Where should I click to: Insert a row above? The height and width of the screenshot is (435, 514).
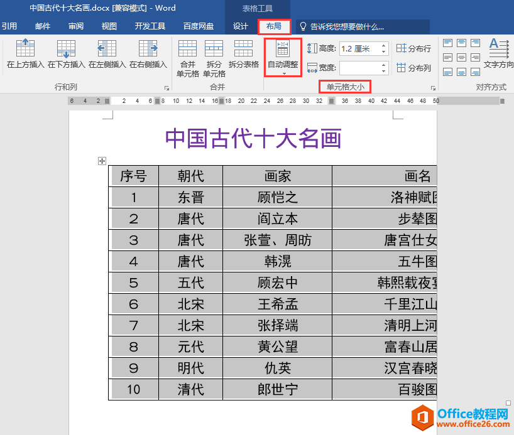pos(25,54)
